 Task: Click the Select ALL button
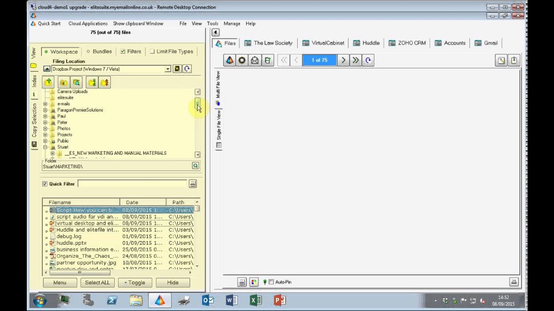(97, 282)
